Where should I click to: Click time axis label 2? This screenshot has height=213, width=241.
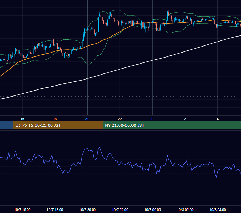coord(185,119)
